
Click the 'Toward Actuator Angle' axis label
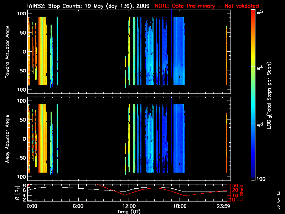(x=7, y=52)
